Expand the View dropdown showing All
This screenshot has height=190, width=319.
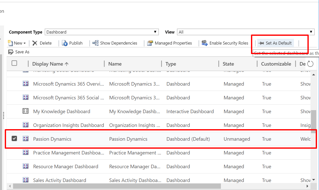coord(245,32)
